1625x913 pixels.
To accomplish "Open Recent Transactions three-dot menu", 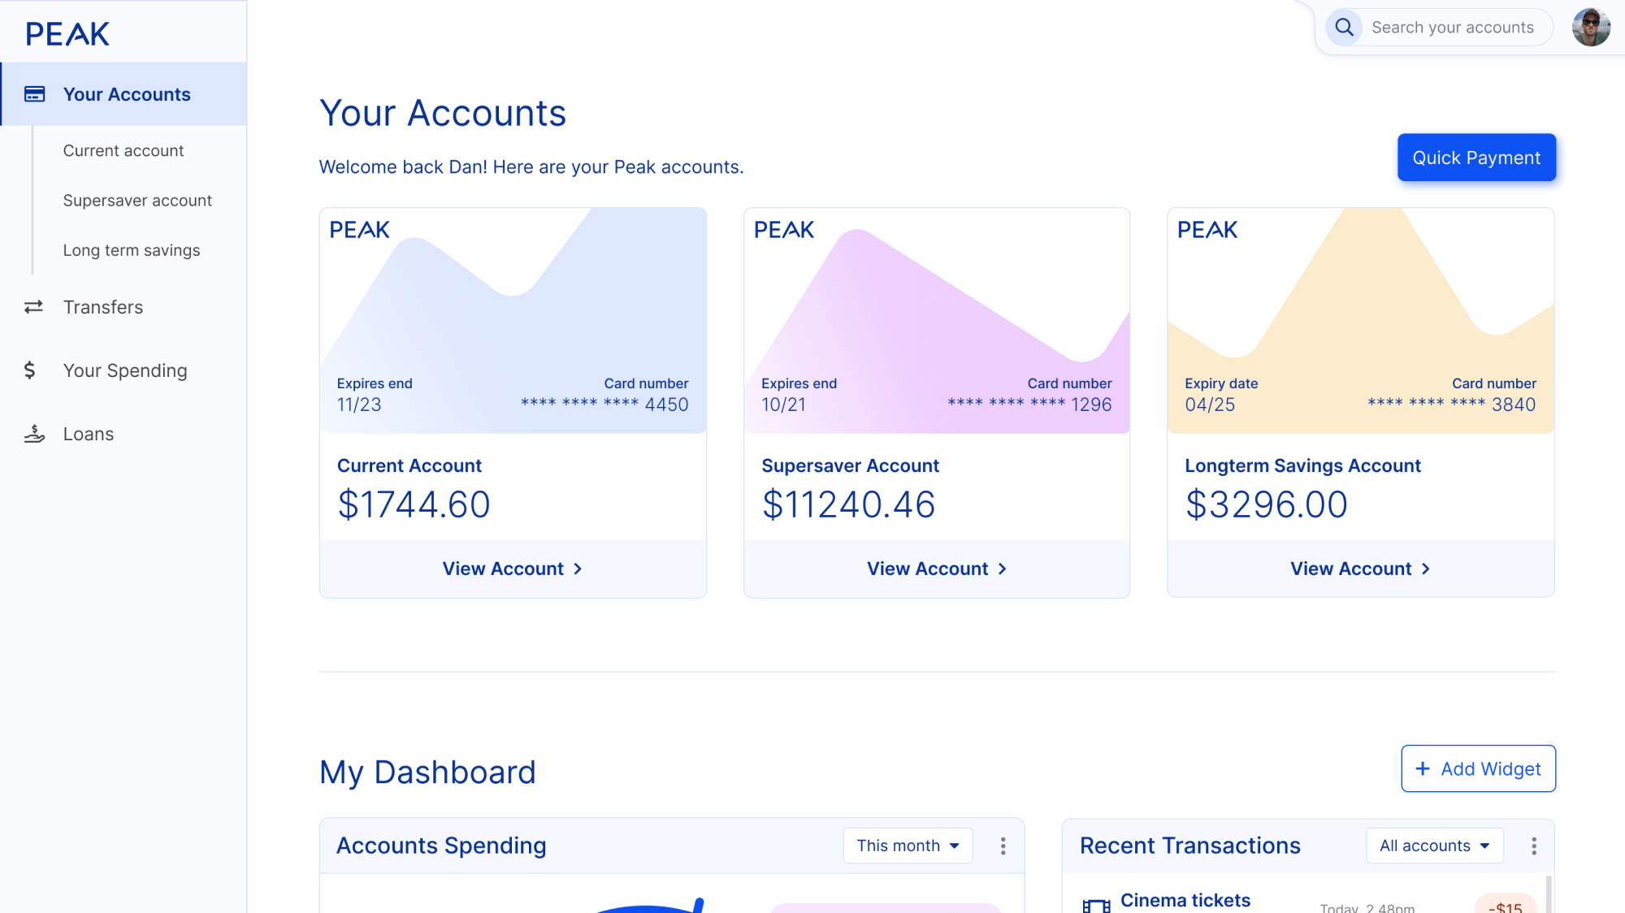I will (1533, 846).
